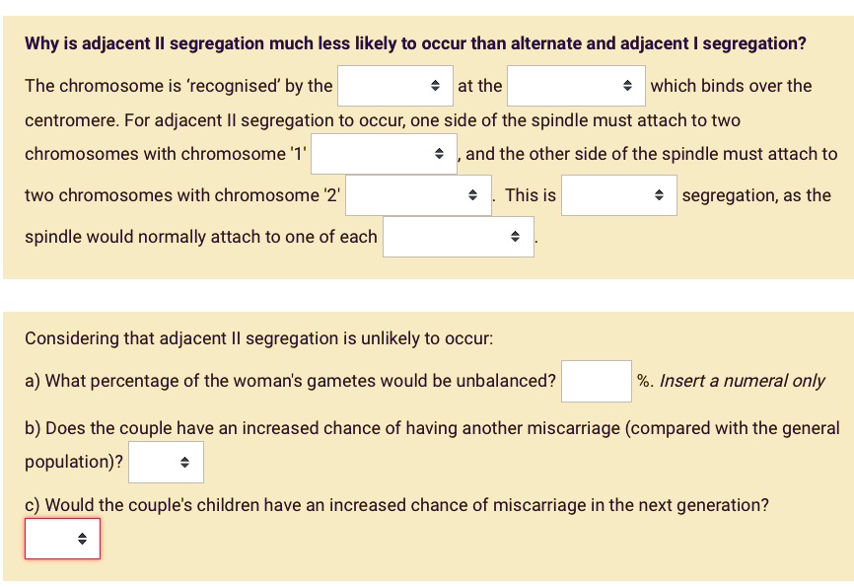Image resolution: width=854 pixels, height=587 pixels.
Task: Click the arrows icon in the chromosome '1' selector
Action: click(x=439, y=154)
